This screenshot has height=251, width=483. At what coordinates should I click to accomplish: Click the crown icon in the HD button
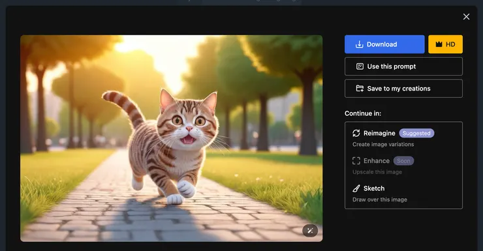[x=439, y=44]
